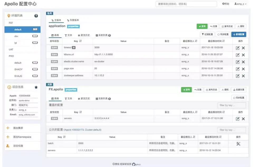Delete the overridden servers config row
The height and width of the screenshot is (167, 254).
pos(243,119)
